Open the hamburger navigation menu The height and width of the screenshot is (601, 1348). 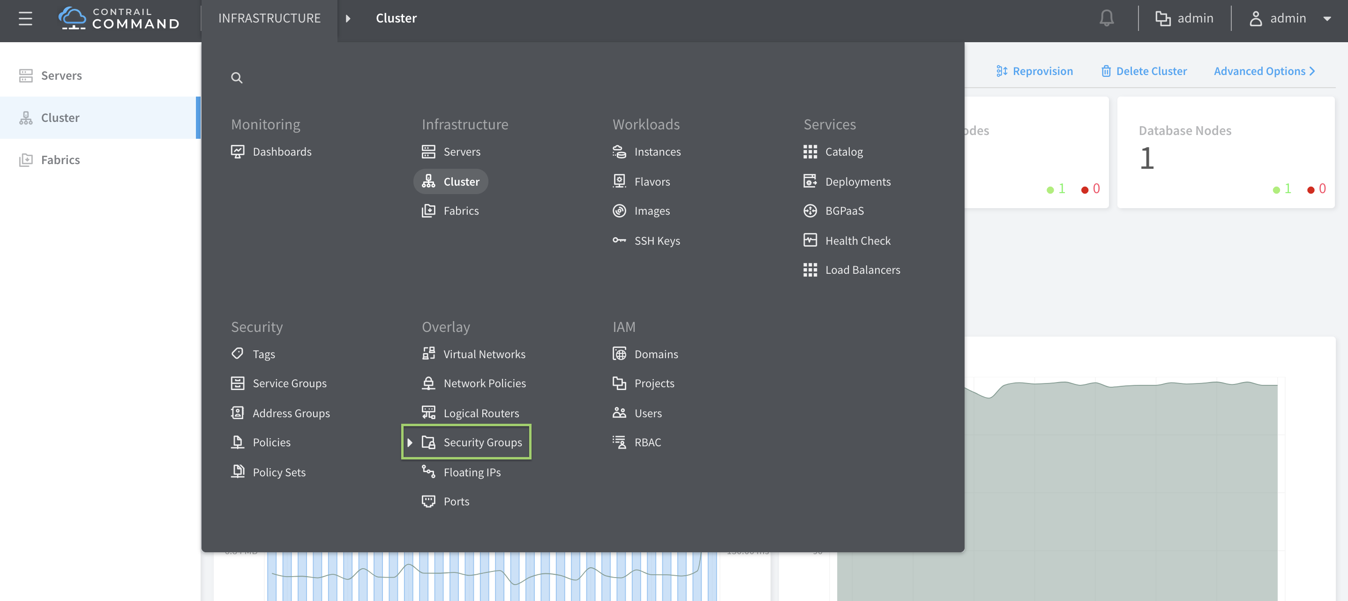click(25, 18)
